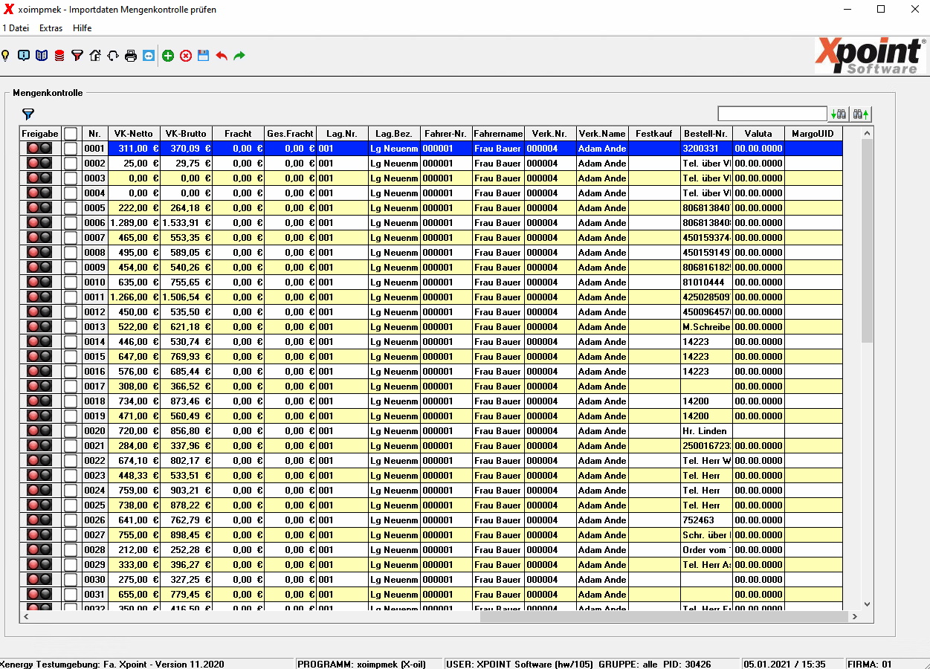The width and height of the screenshot is (930, 669).
Task: Check the checkbox for row 0003
Action: (x=71, y=178)
